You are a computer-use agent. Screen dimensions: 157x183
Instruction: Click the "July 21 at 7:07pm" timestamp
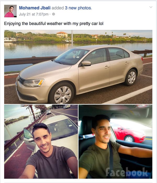pyautogui.click(x=33, y=14)
